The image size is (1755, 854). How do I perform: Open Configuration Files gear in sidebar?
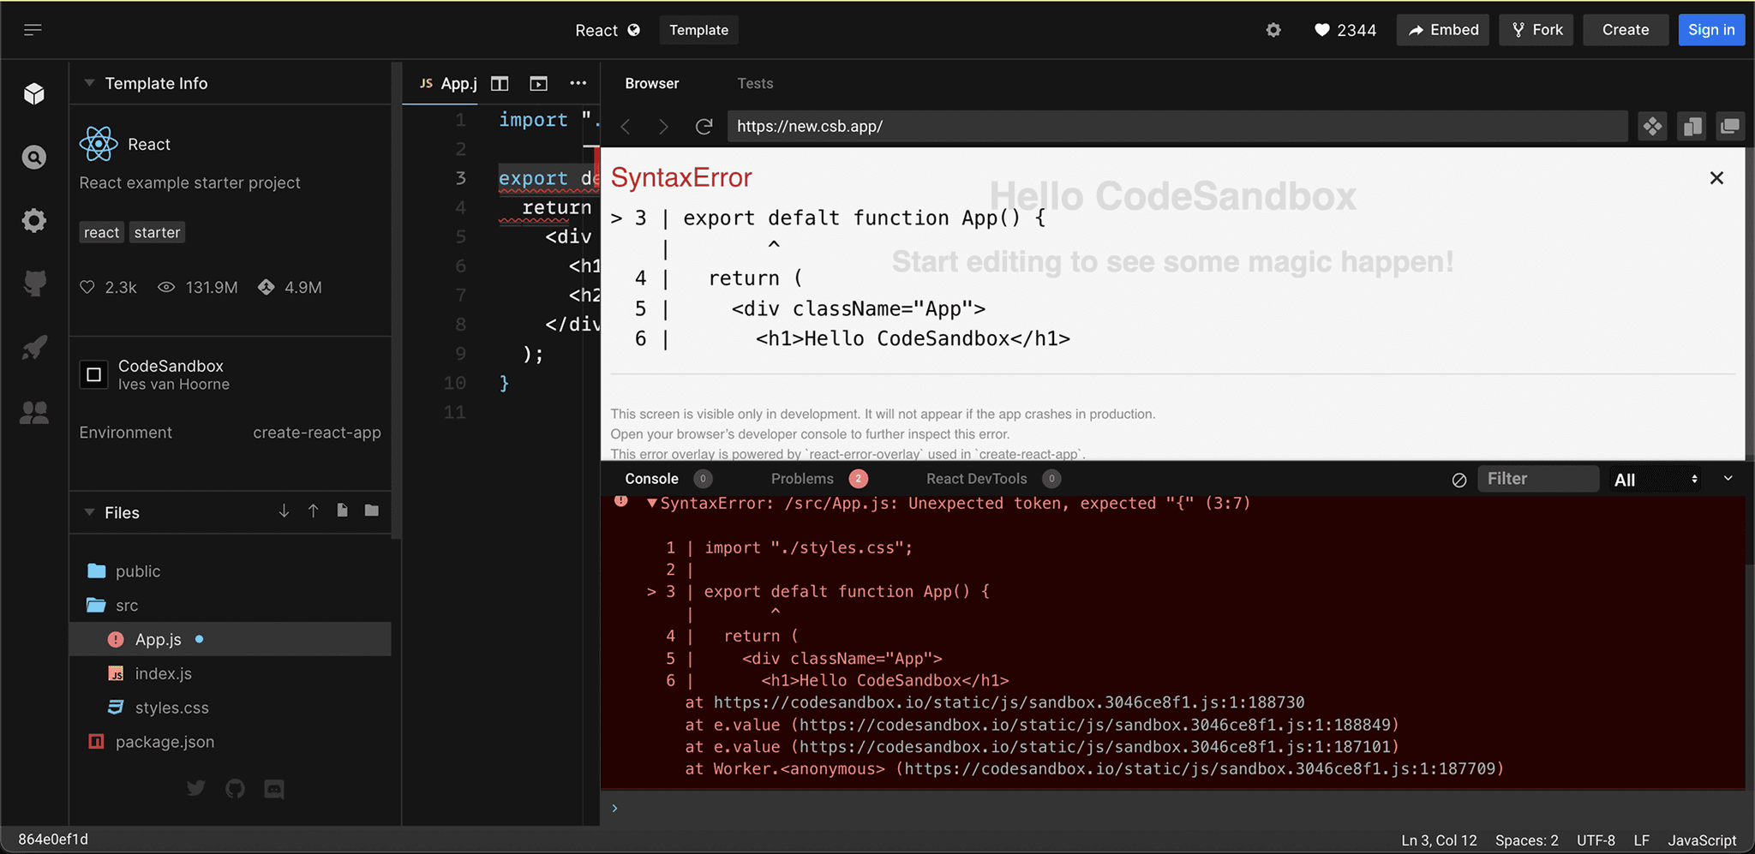[x=34, y=221]
